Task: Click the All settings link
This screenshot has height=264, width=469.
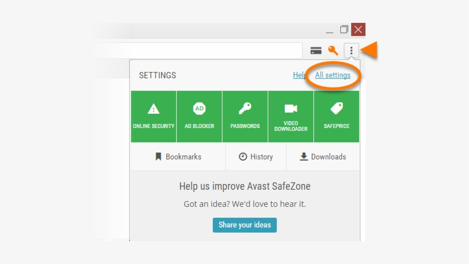Action: [333, 75]
